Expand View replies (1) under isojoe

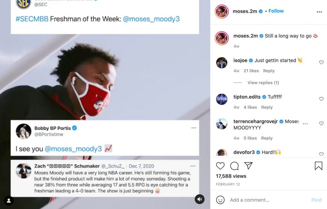coord(263,83)
